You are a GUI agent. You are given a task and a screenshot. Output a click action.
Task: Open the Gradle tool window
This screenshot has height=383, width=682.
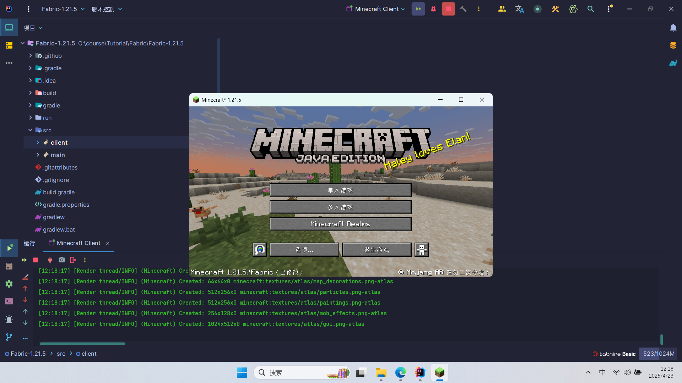pos(673,63)
